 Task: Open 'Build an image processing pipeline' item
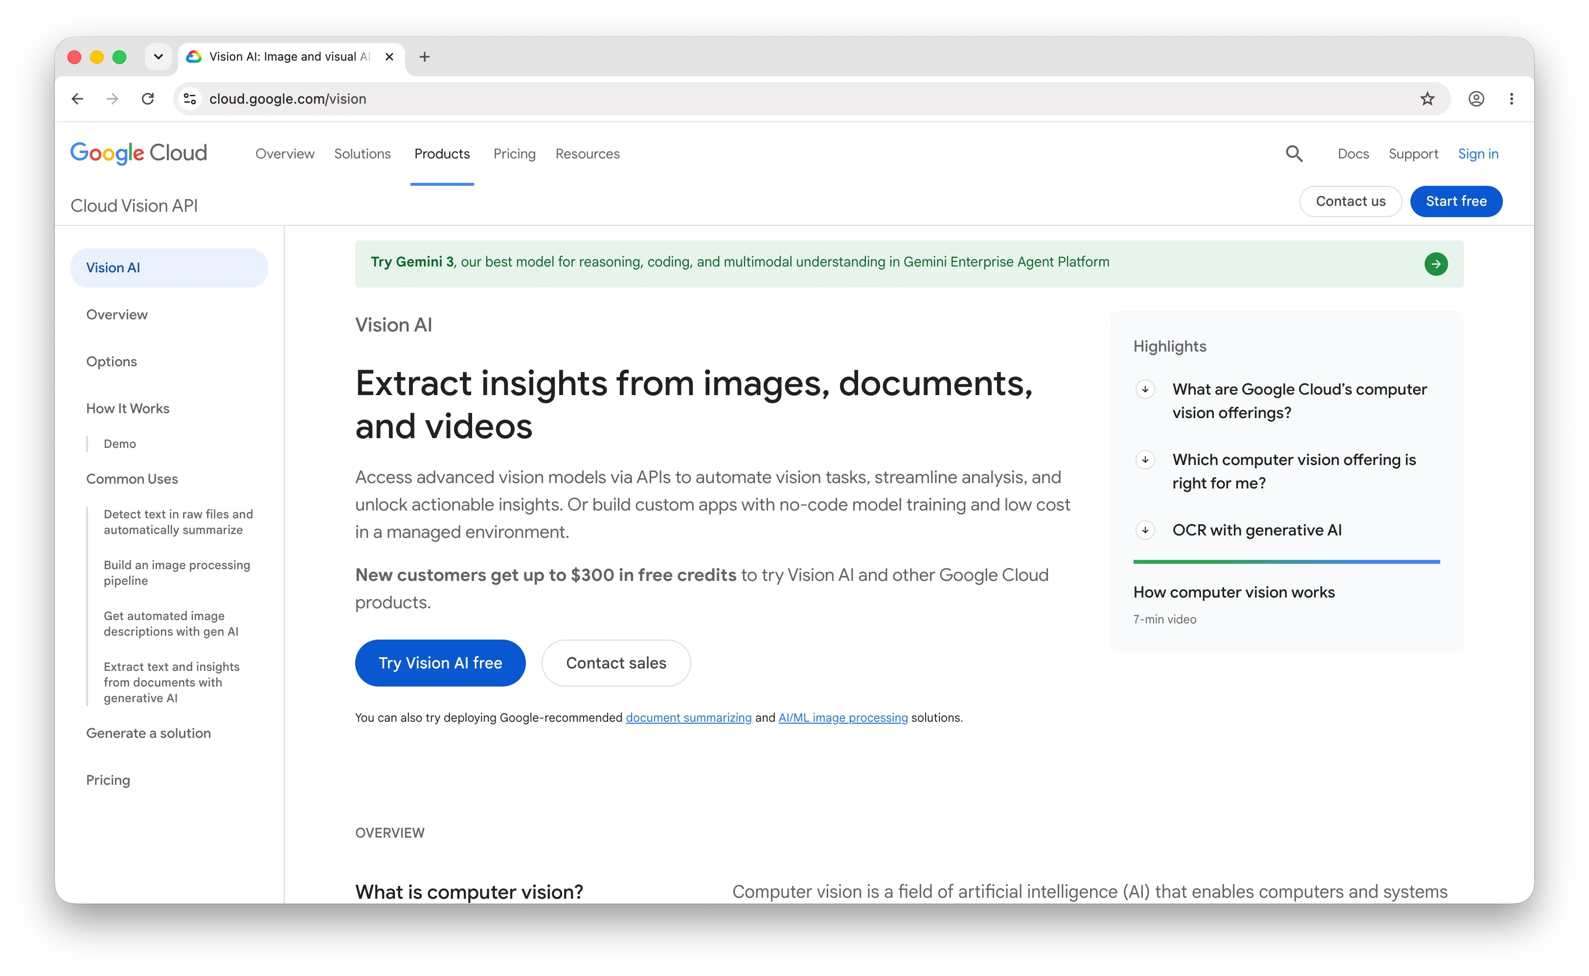click(x=177, y=573)
